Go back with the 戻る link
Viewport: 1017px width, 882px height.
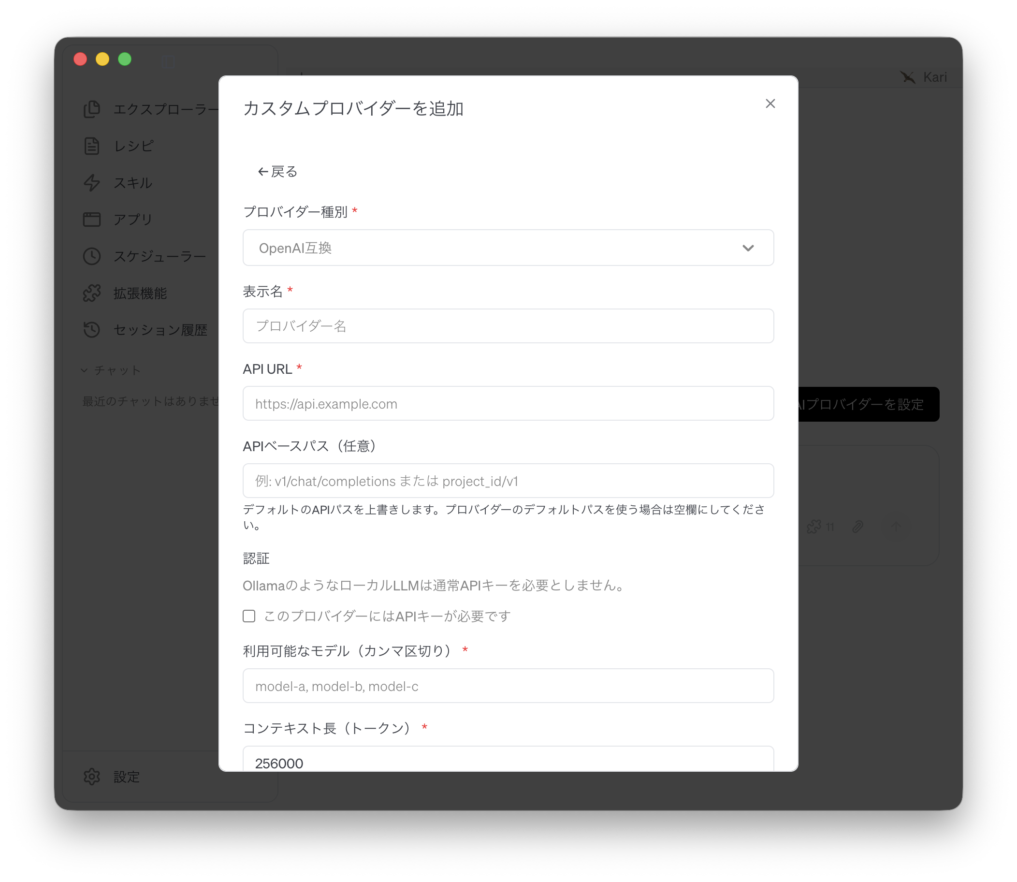click(x=277, y=172)
